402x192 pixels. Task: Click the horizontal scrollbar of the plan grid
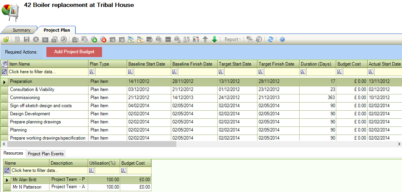click(89, 144)
